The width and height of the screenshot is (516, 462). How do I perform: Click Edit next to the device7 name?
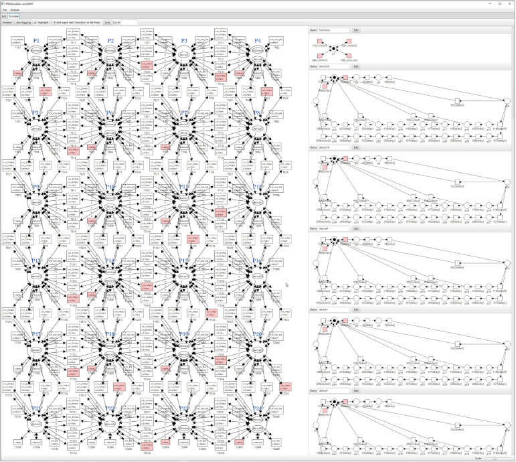tap(356, 391)
